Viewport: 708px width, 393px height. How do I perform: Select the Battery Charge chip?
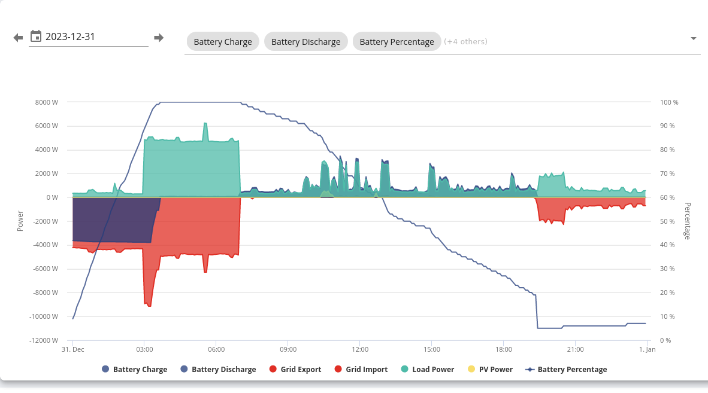click(x=223, y=41)
